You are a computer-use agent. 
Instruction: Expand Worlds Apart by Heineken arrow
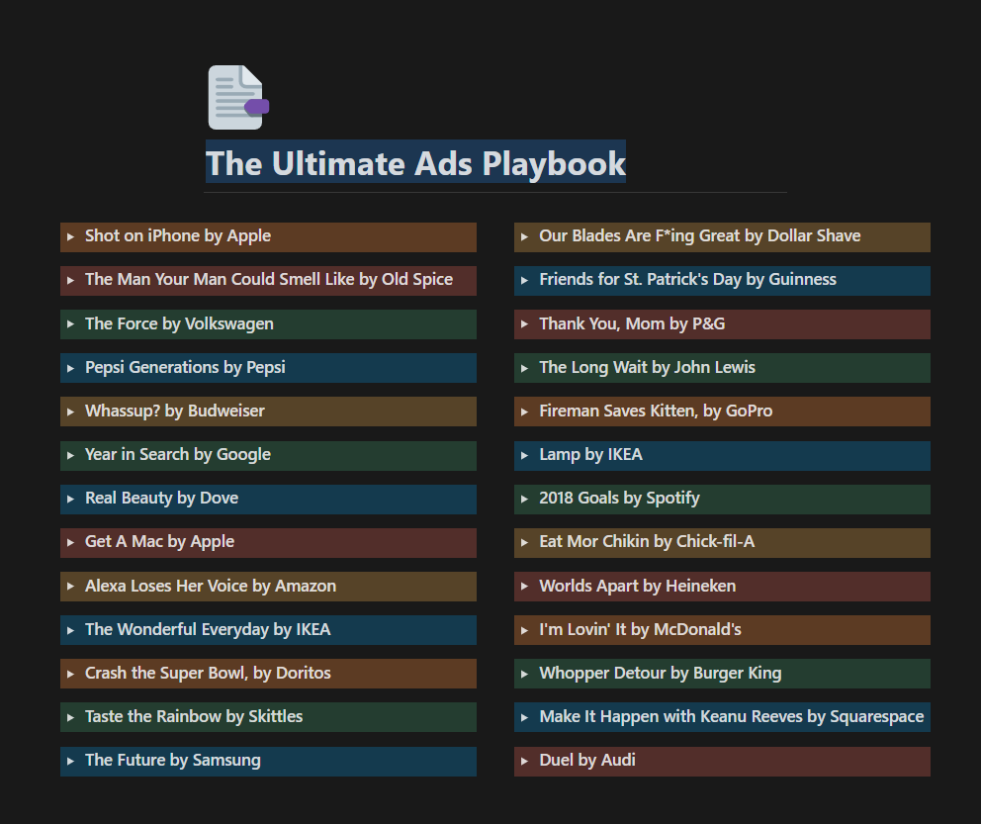coord(525,587)
